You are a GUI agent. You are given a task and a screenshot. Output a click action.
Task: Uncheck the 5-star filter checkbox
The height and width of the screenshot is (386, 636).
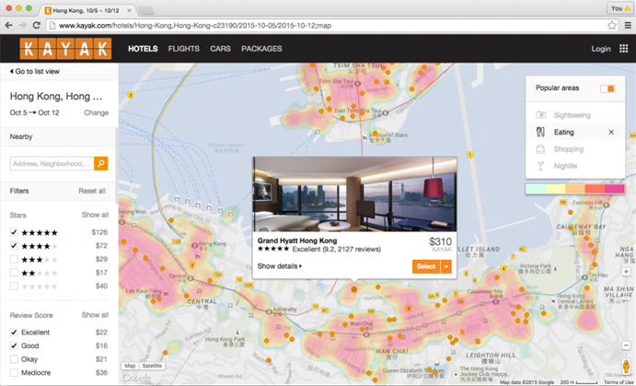14,232
